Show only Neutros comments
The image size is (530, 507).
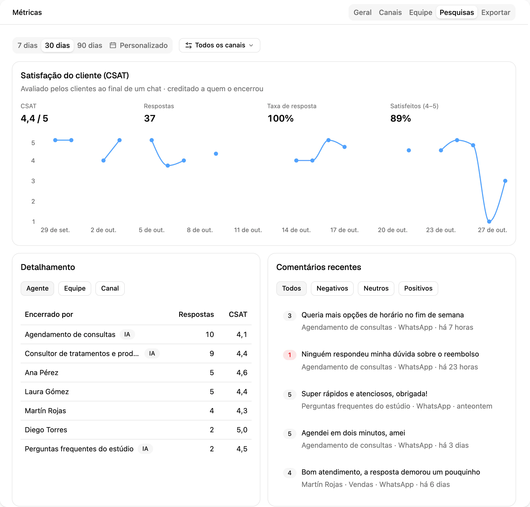tap(376, 288)
